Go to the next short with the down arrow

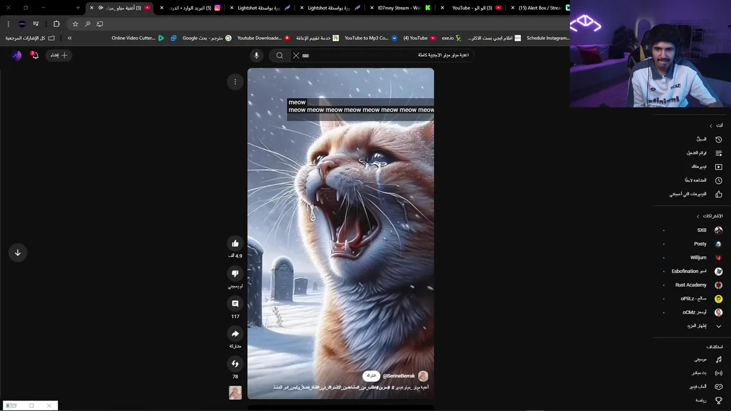(x=18, y=252)
